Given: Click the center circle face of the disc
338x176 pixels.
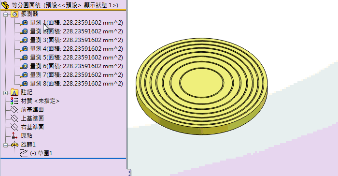Looking at the screenshot, I should [x=202, y=82].
